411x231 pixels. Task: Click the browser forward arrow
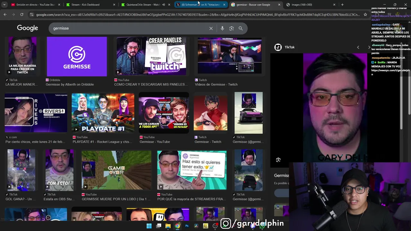13,14
